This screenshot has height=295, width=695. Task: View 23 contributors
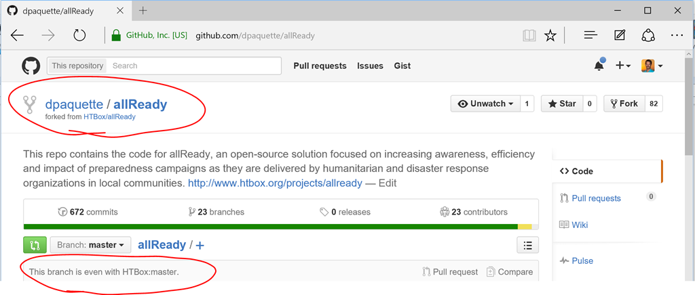[473, 212]
